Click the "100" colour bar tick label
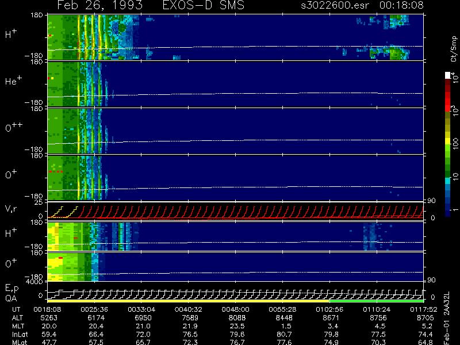The height and width of the screenshot is (345, 460). (455, 144)
